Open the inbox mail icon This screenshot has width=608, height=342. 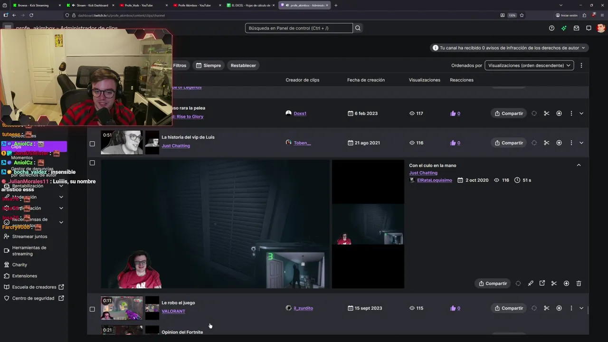(x=576, y=28)
